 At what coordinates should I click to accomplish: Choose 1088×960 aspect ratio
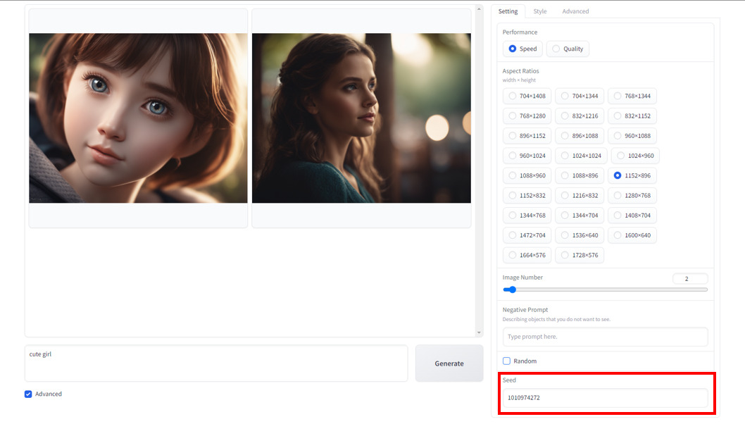[527, 176]
